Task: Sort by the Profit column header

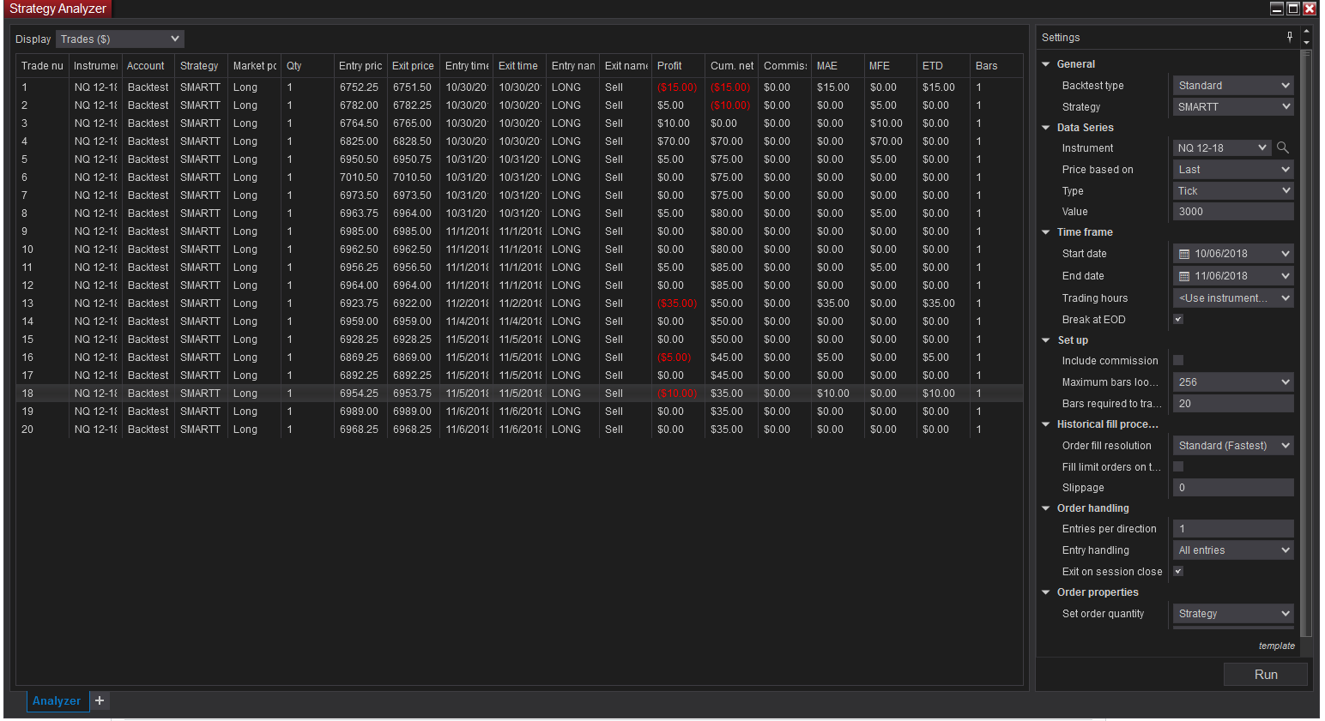Action: coord(678,65)
